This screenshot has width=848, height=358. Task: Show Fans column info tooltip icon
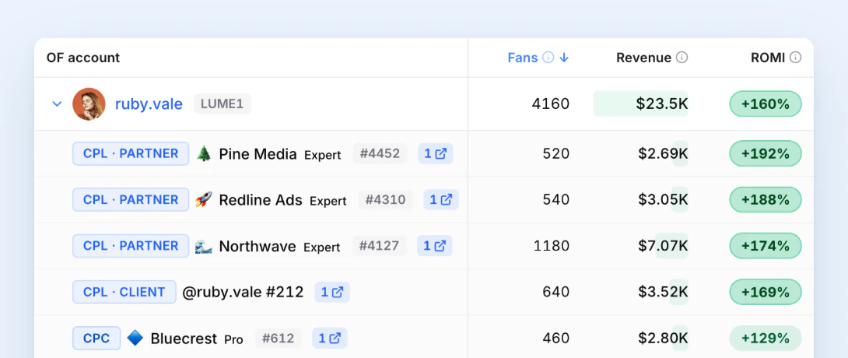click(x=548, y=58)
